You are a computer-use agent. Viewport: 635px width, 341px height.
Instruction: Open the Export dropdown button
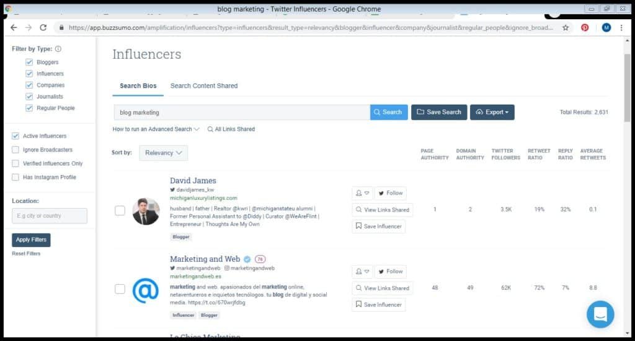492,112
